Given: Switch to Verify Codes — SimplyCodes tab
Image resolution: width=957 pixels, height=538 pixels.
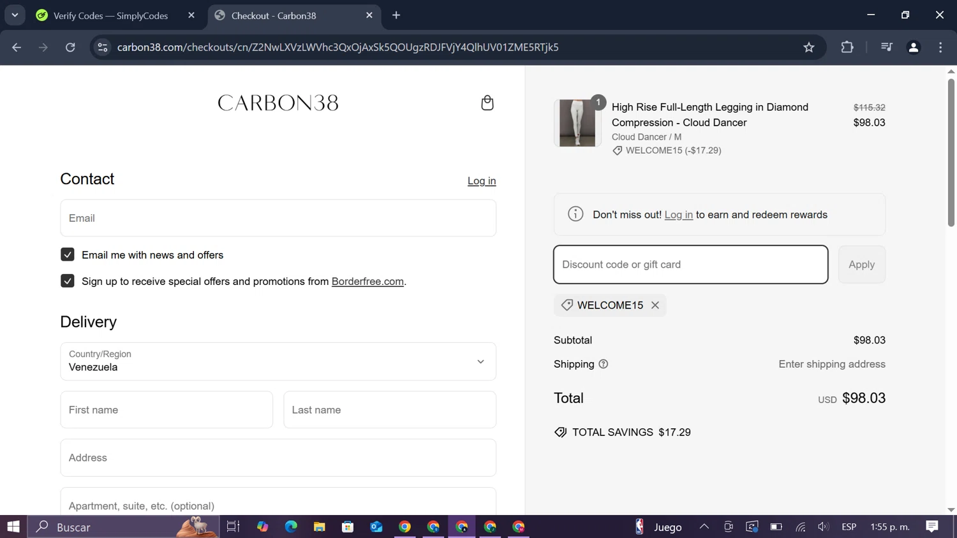Looking at the screenshot, I should [116, 15].
